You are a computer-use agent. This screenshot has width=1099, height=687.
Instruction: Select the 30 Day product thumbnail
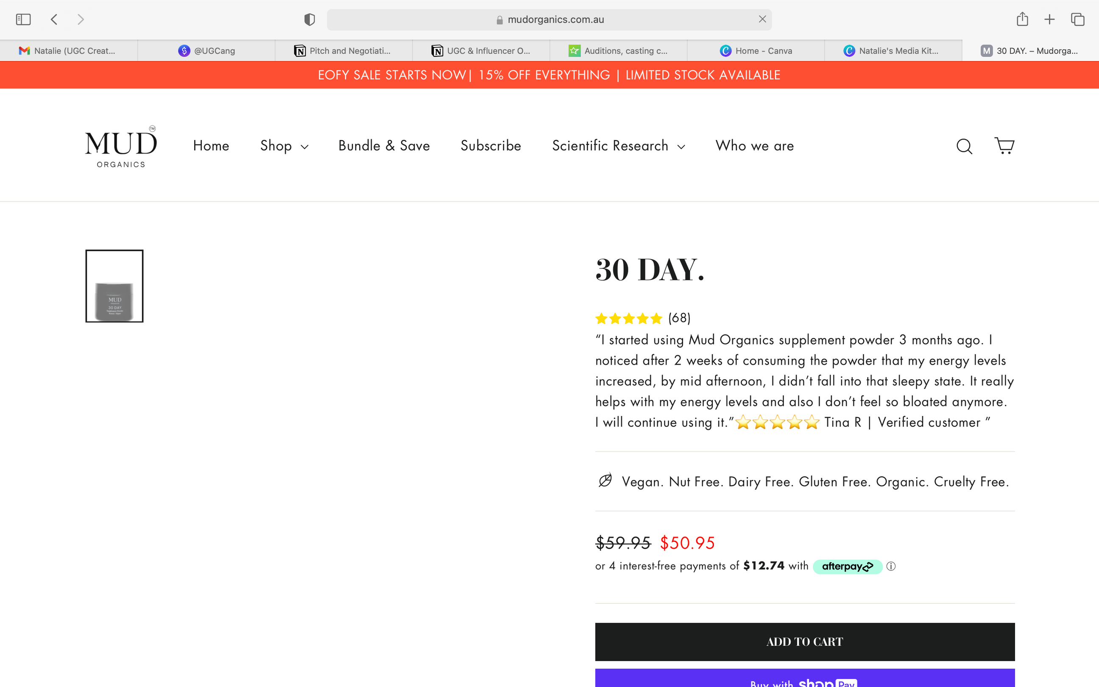(114, 286)
